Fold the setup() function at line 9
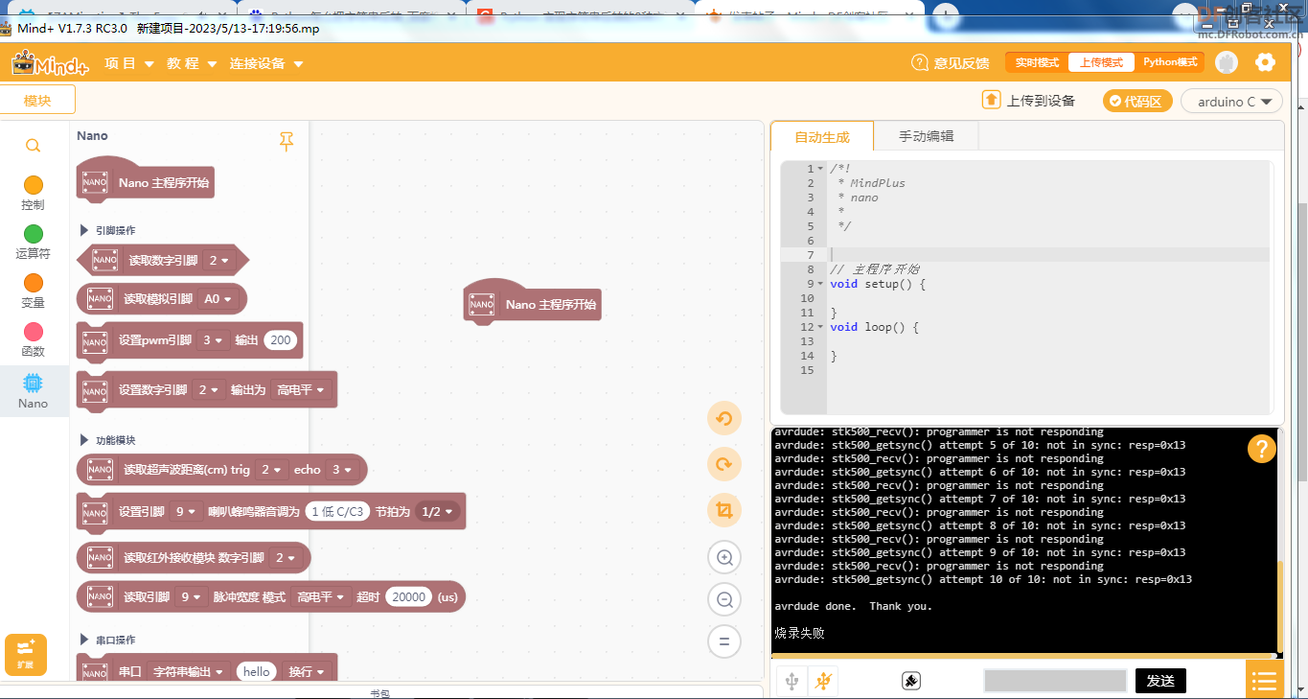 821,284
